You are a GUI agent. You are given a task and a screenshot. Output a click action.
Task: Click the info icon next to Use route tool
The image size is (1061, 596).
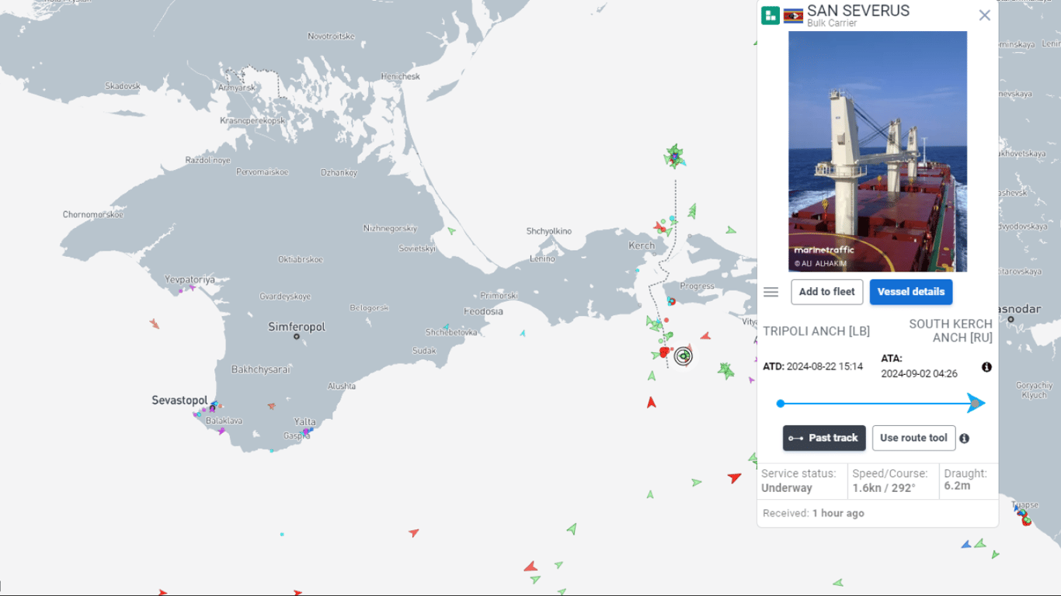click(964, 438)
